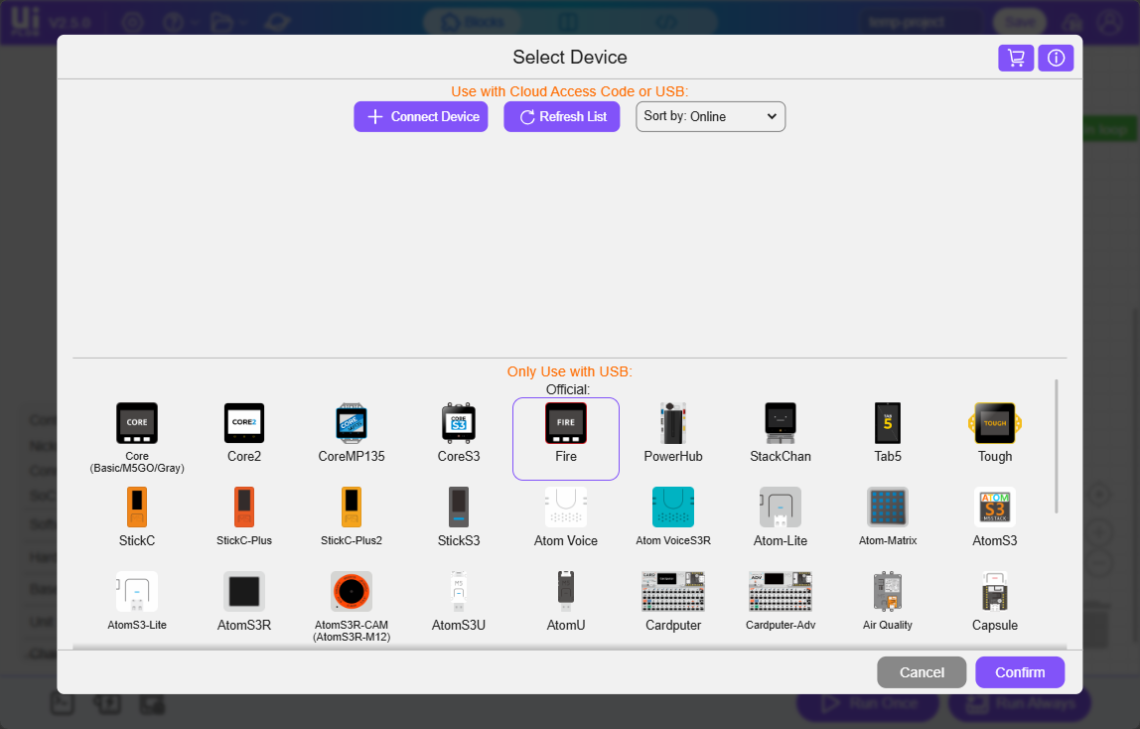Choose the AtomS3U device icon
1140x729 pixels.
[x=459, y=592]
